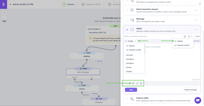
Task: Go to step 1 Sequence
Action: tap(69, 5)
